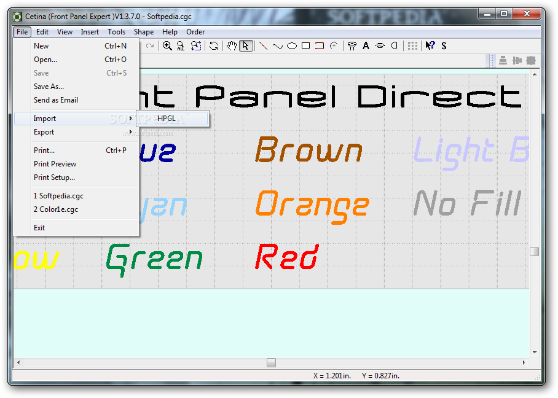Open the Insert menu
This screenshot has width=558, height=398.
click(90, 32)
